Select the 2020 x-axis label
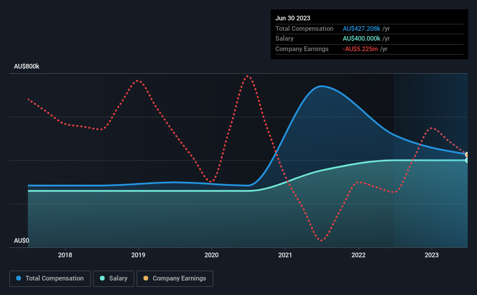This screenshot has width=477, height=295. [x=211, y=255]
